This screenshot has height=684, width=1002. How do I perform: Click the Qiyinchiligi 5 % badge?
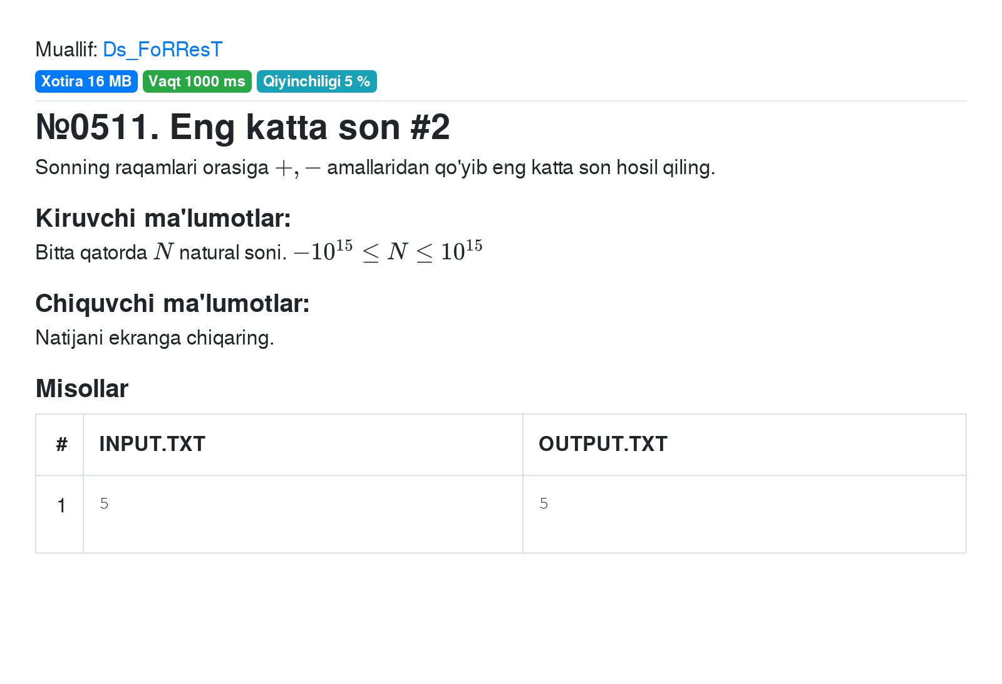click(317, 81)
